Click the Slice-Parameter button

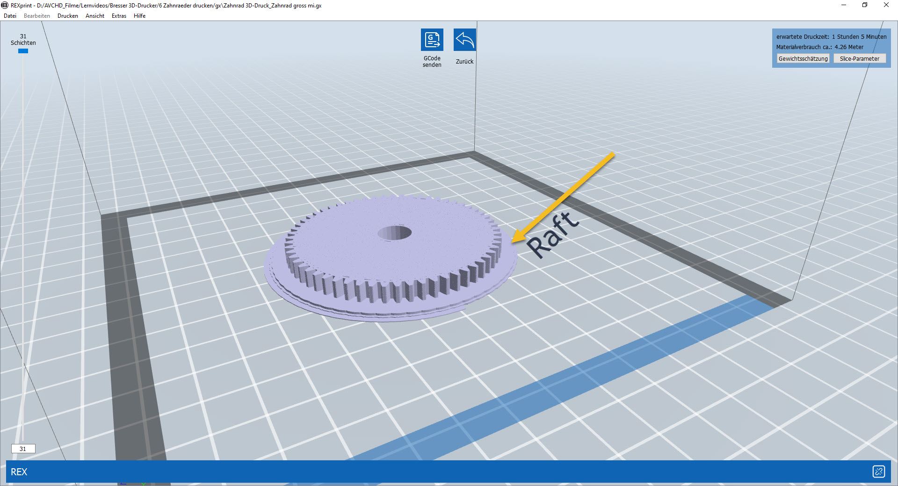coord(860,58)
